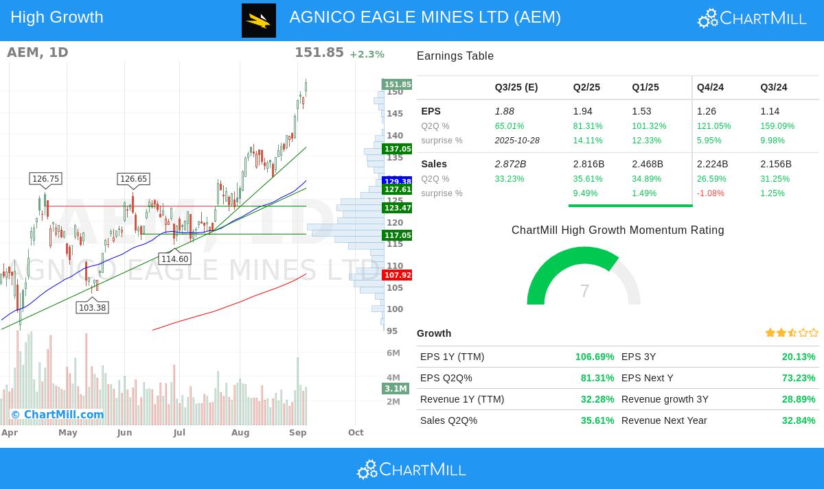Click the 14.11% EPS surprise cell
The height and width of the screenshot is (489, 824).
pyautogui.click(x=588, y=141)
